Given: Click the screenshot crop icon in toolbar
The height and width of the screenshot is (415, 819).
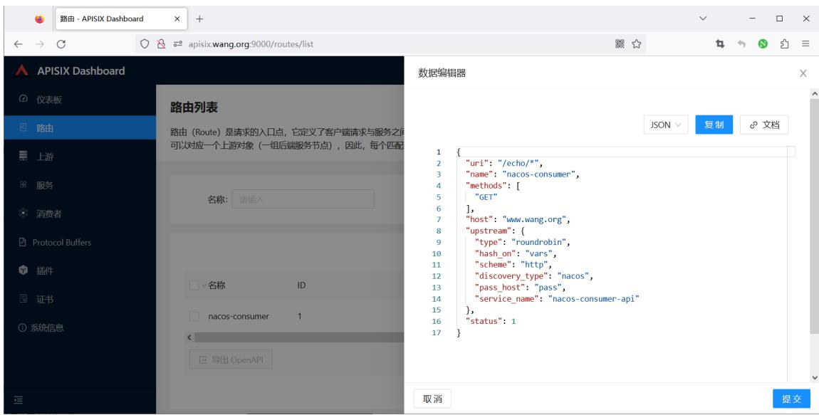Looking at the screenshot, I should click(720, 44).
